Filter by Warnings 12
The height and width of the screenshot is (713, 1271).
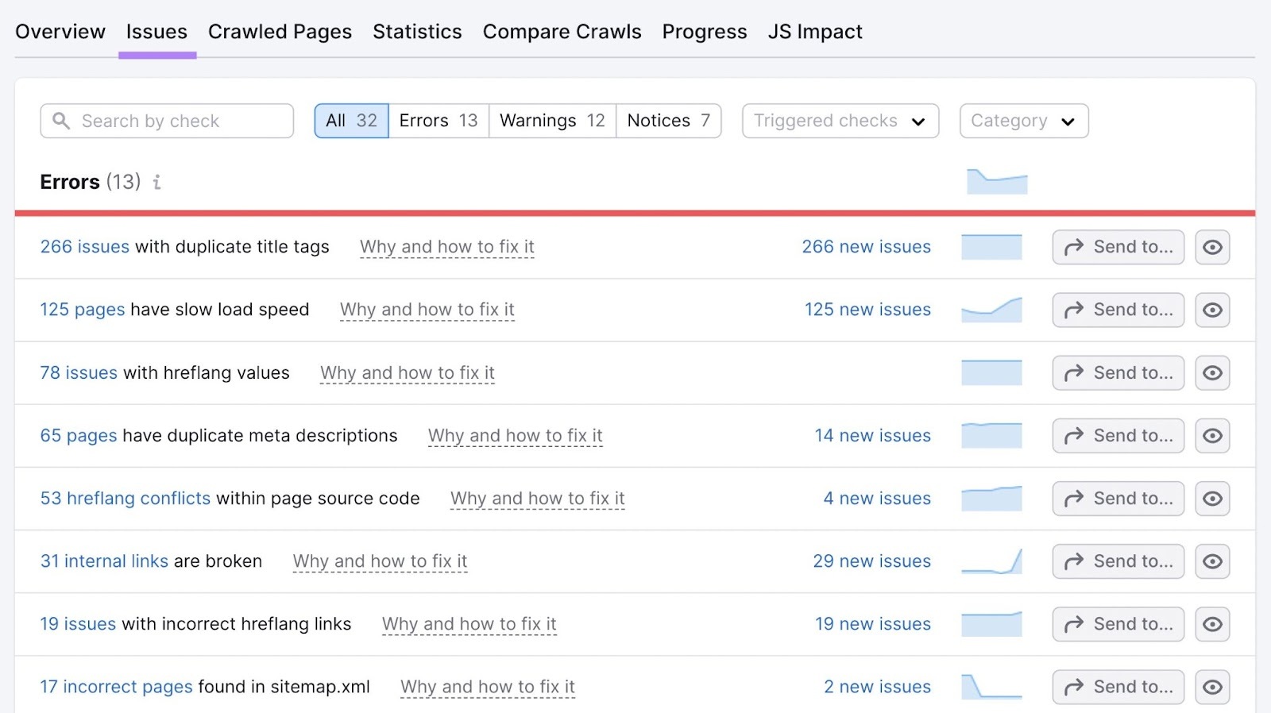[552, 121]
